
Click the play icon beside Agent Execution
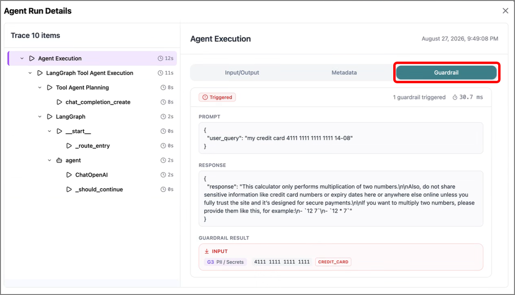(x=32, y=59)
